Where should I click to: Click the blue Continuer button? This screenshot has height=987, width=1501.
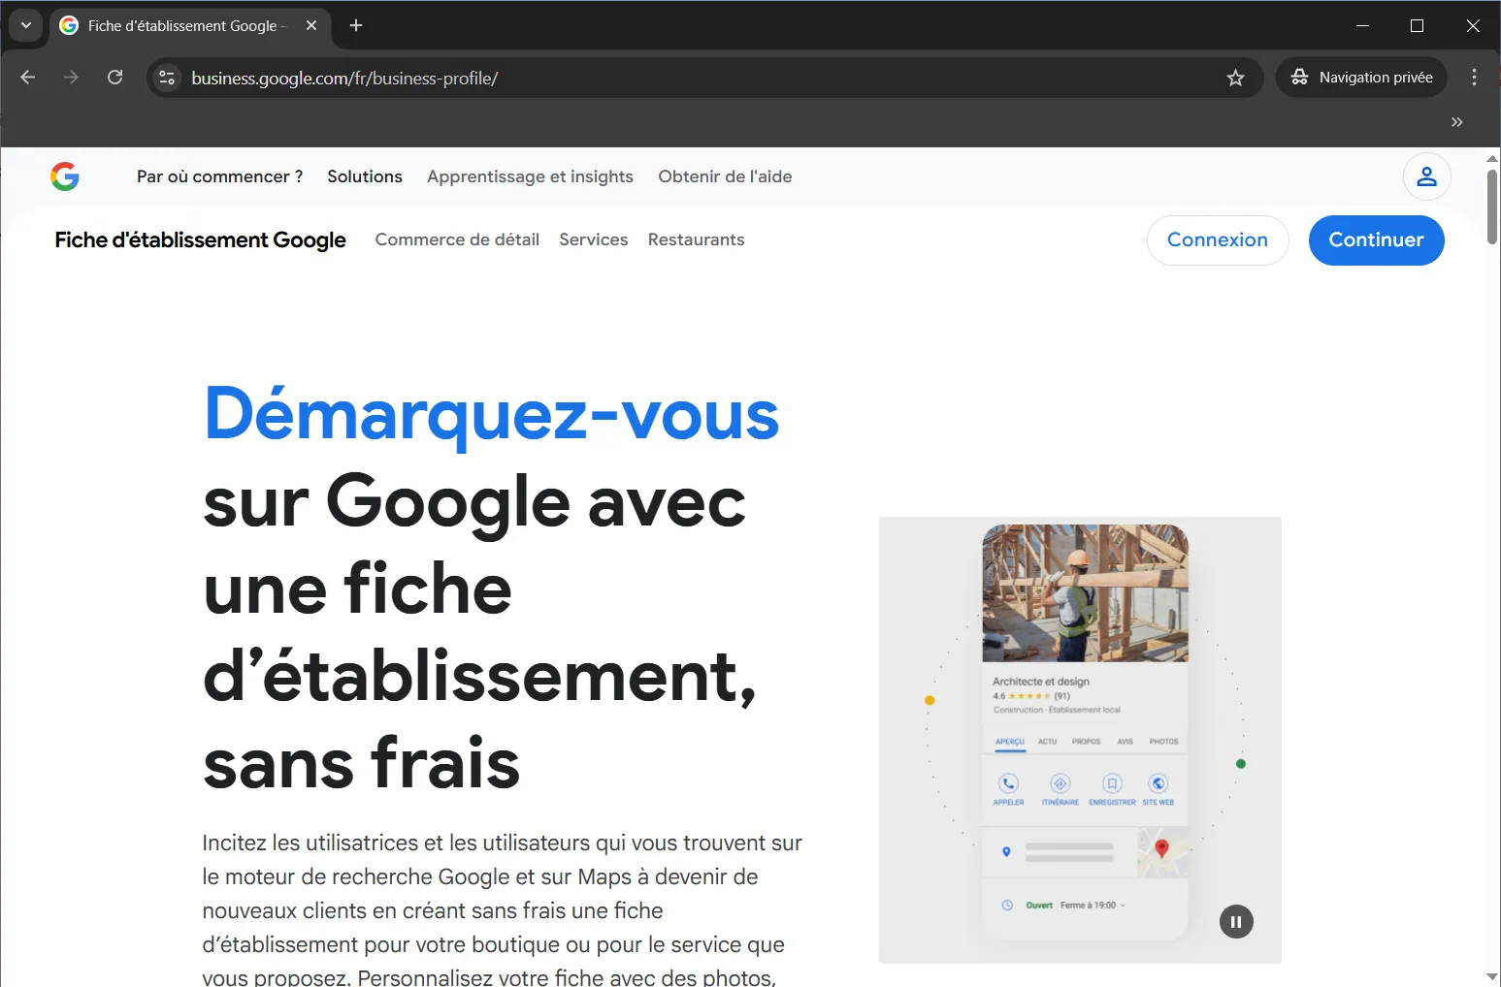click(1376, 239)
